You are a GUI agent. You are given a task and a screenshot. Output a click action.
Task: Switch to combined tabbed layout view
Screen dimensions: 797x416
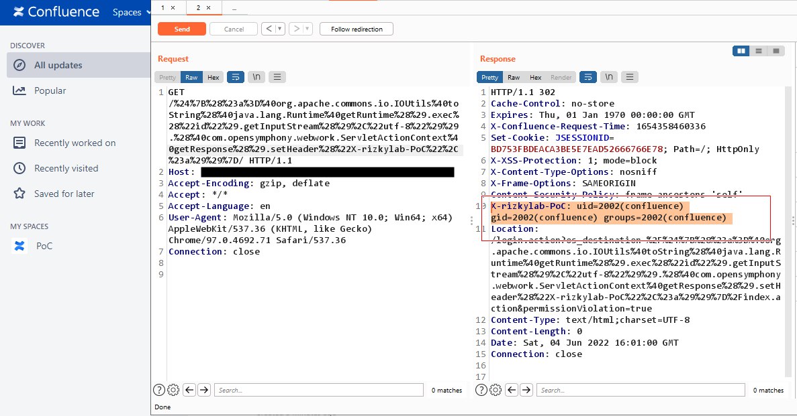[x=776, y=51]
